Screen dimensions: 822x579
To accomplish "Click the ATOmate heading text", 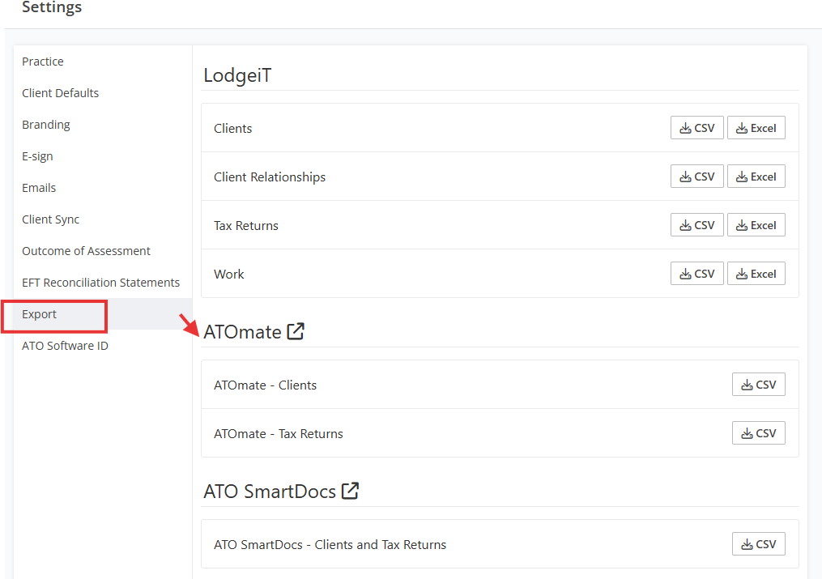I will [x=243, y=332].
